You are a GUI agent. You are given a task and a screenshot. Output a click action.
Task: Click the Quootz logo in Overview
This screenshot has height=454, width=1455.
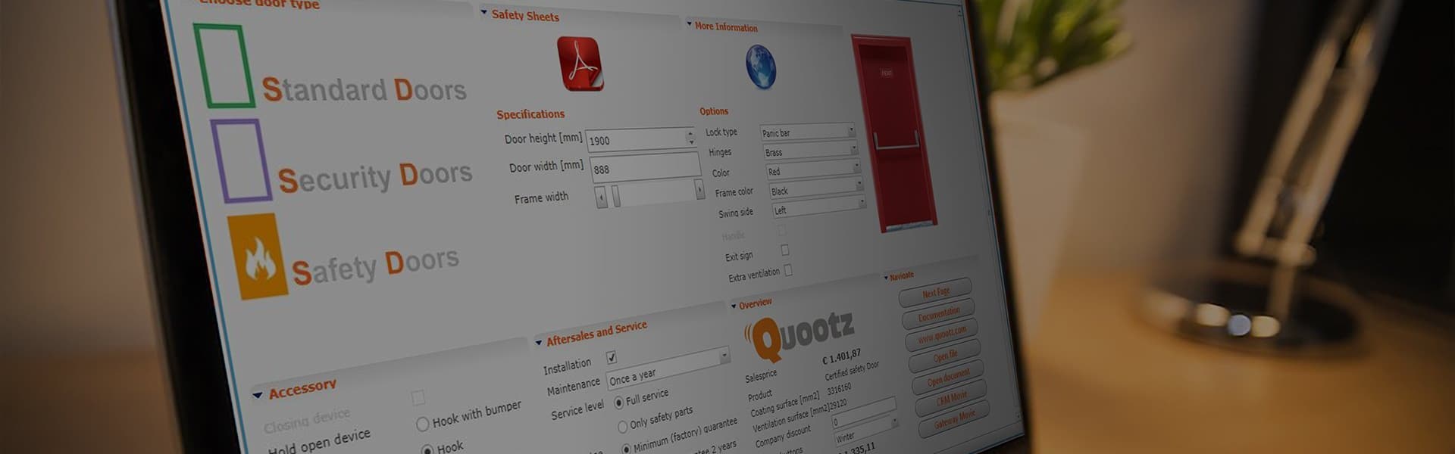click(801, 334)
